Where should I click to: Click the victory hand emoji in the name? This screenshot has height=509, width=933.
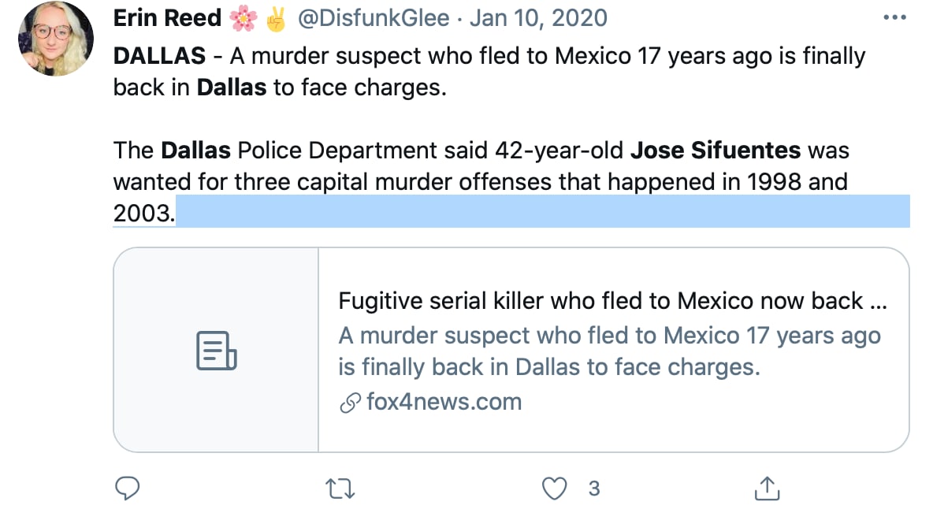tap(275, 19)
